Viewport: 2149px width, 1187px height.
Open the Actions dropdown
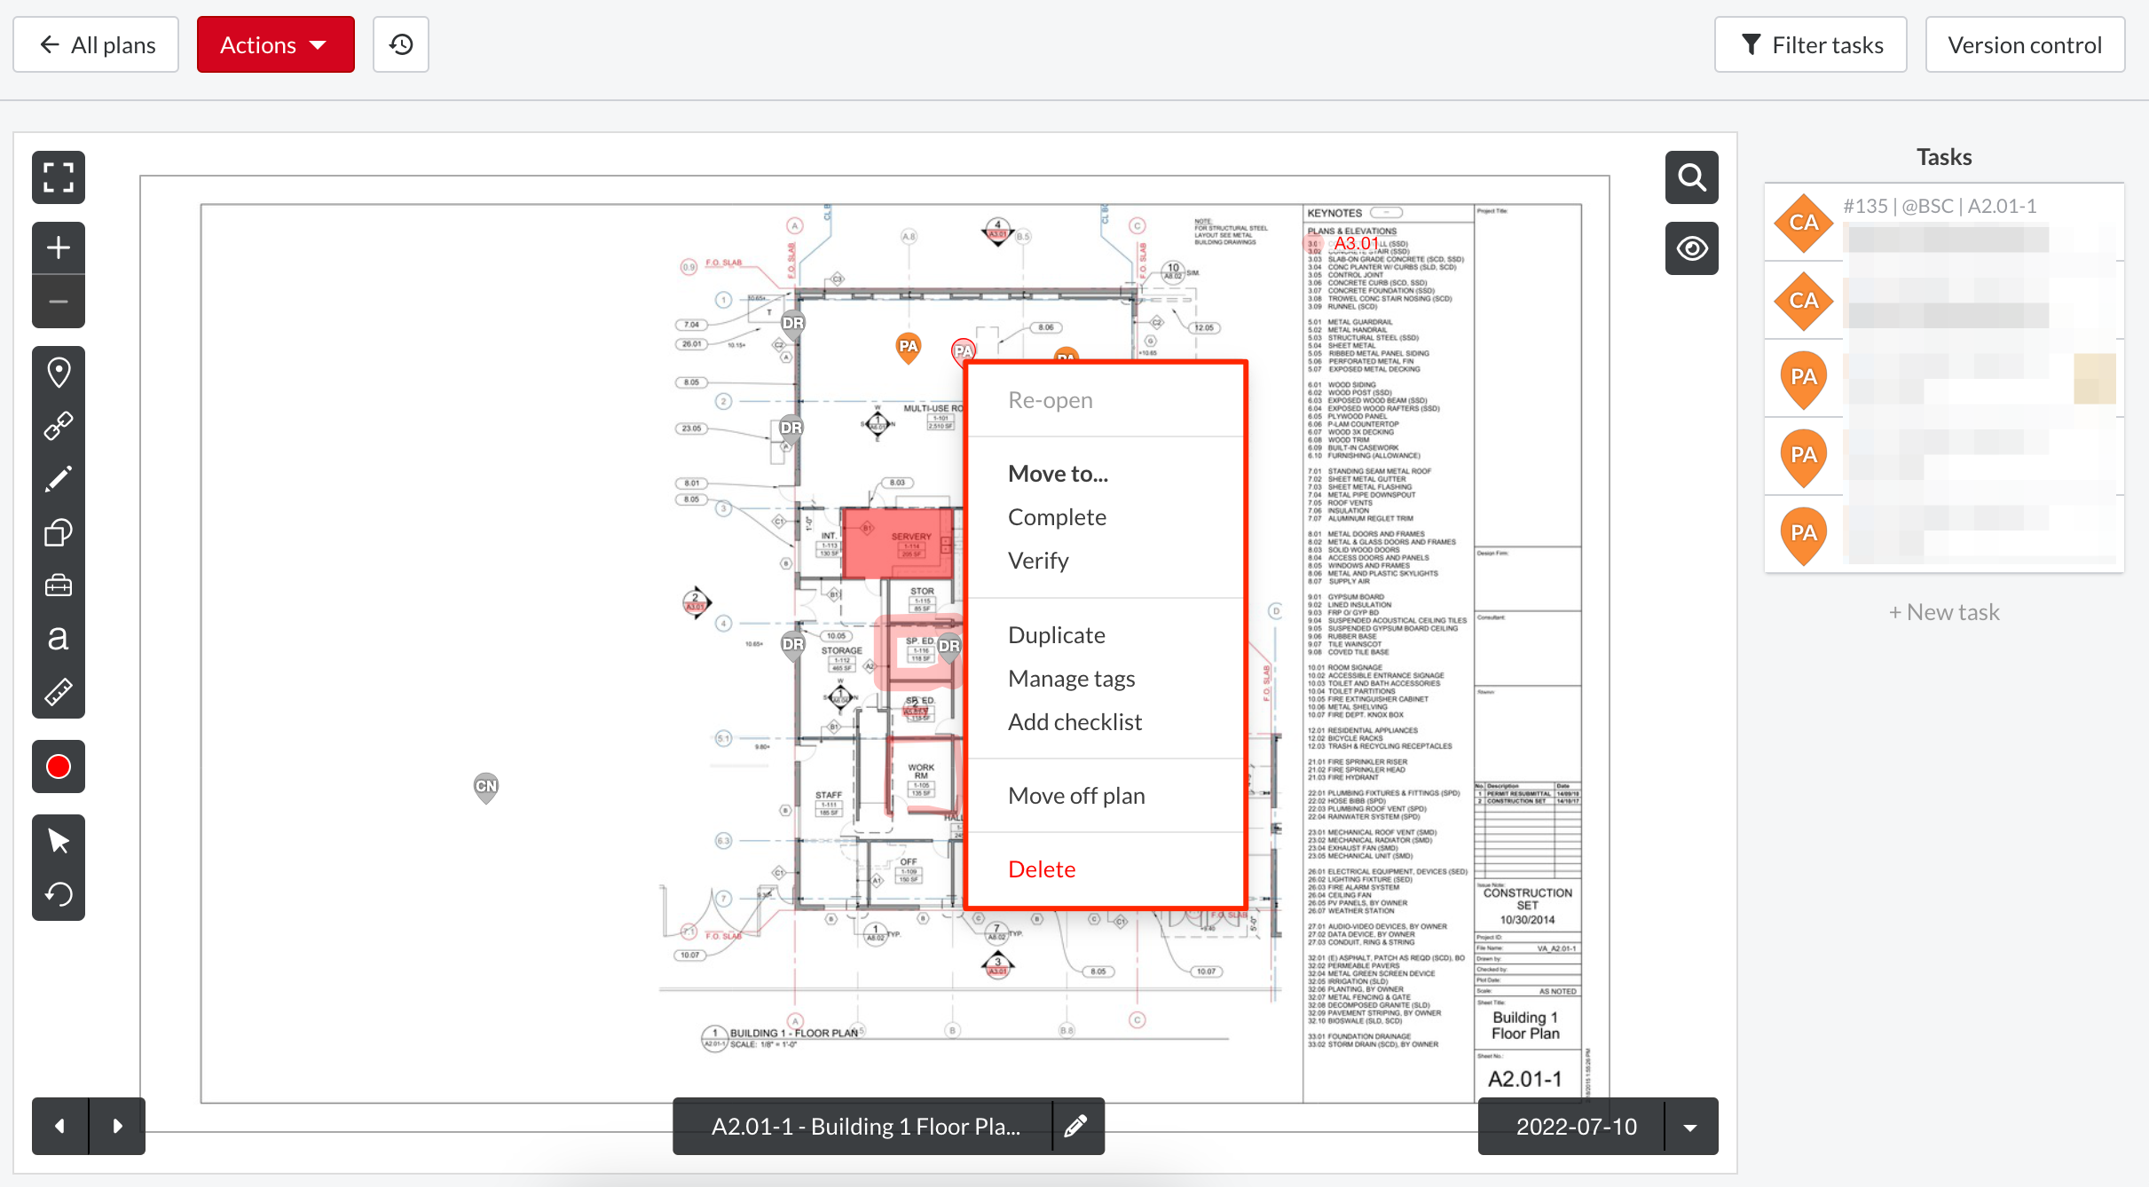[x=275, y=43]
